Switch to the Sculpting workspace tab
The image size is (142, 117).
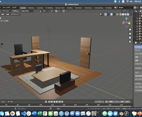point(40,8)
